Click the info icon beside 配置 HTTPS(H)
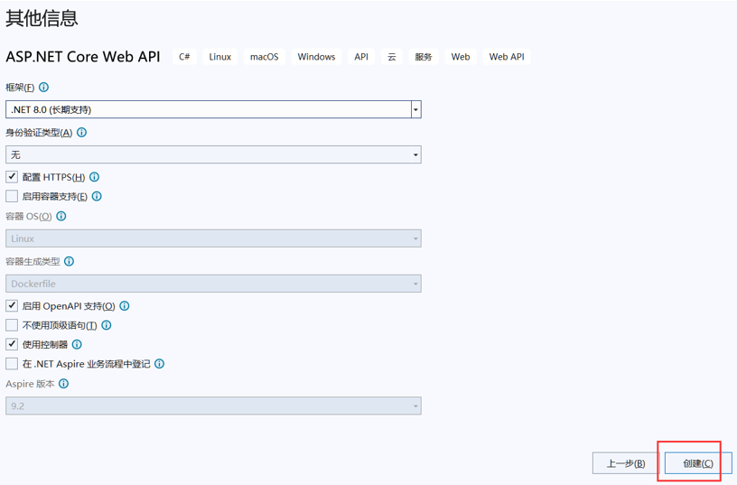Image resolution: width=737 pixels, height=485 pixels. pyautogui.click(x=95, y=177)
